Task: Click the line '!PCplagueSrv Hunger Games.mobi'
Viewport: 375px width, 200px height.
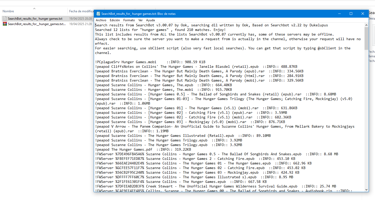Action: point(150,62)
